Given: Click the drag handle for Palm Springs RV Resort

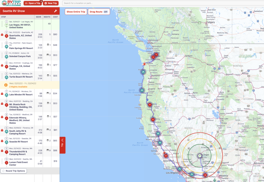Looking at the screenshot, I should (x=2, y=45).
